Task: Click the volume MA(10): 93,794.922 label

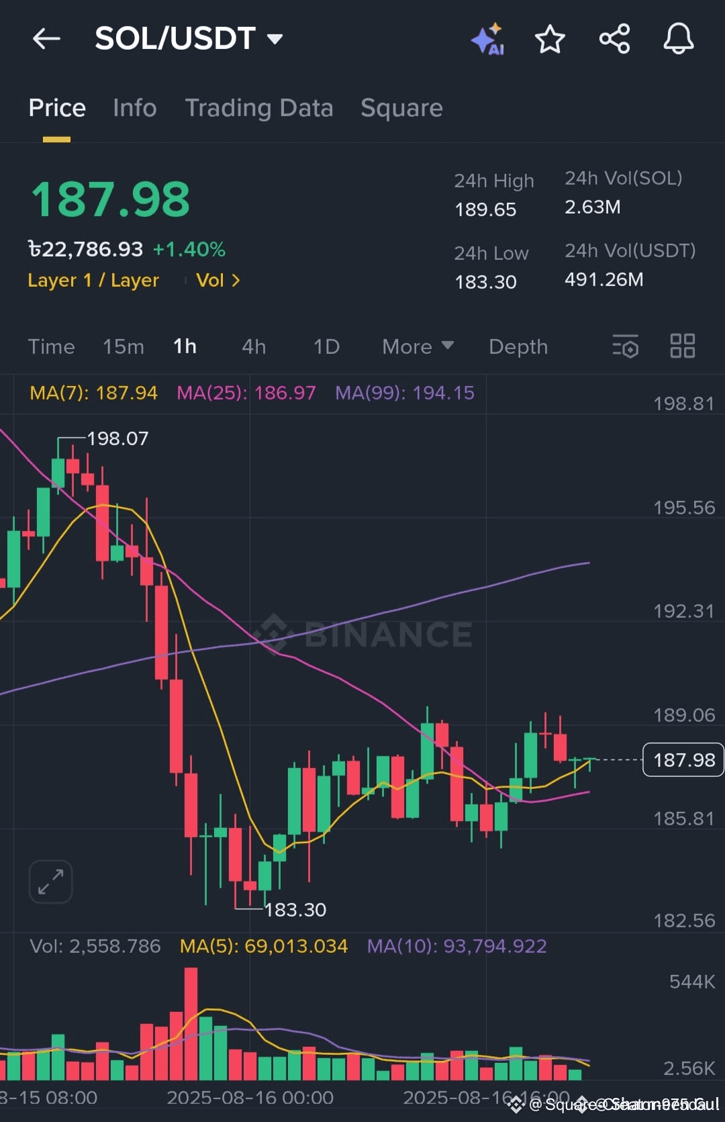Action: pyautogui.click(x=457, y=946)
